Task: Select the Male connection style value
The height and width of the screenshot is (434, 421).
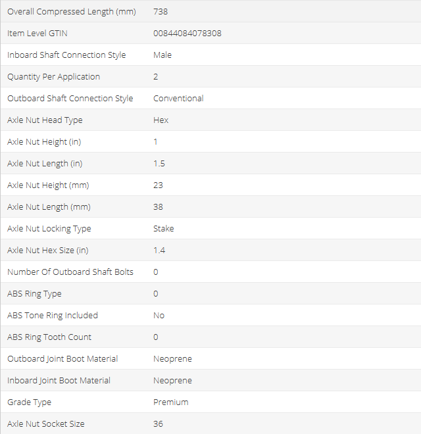Action: click(x=162, y=55)
